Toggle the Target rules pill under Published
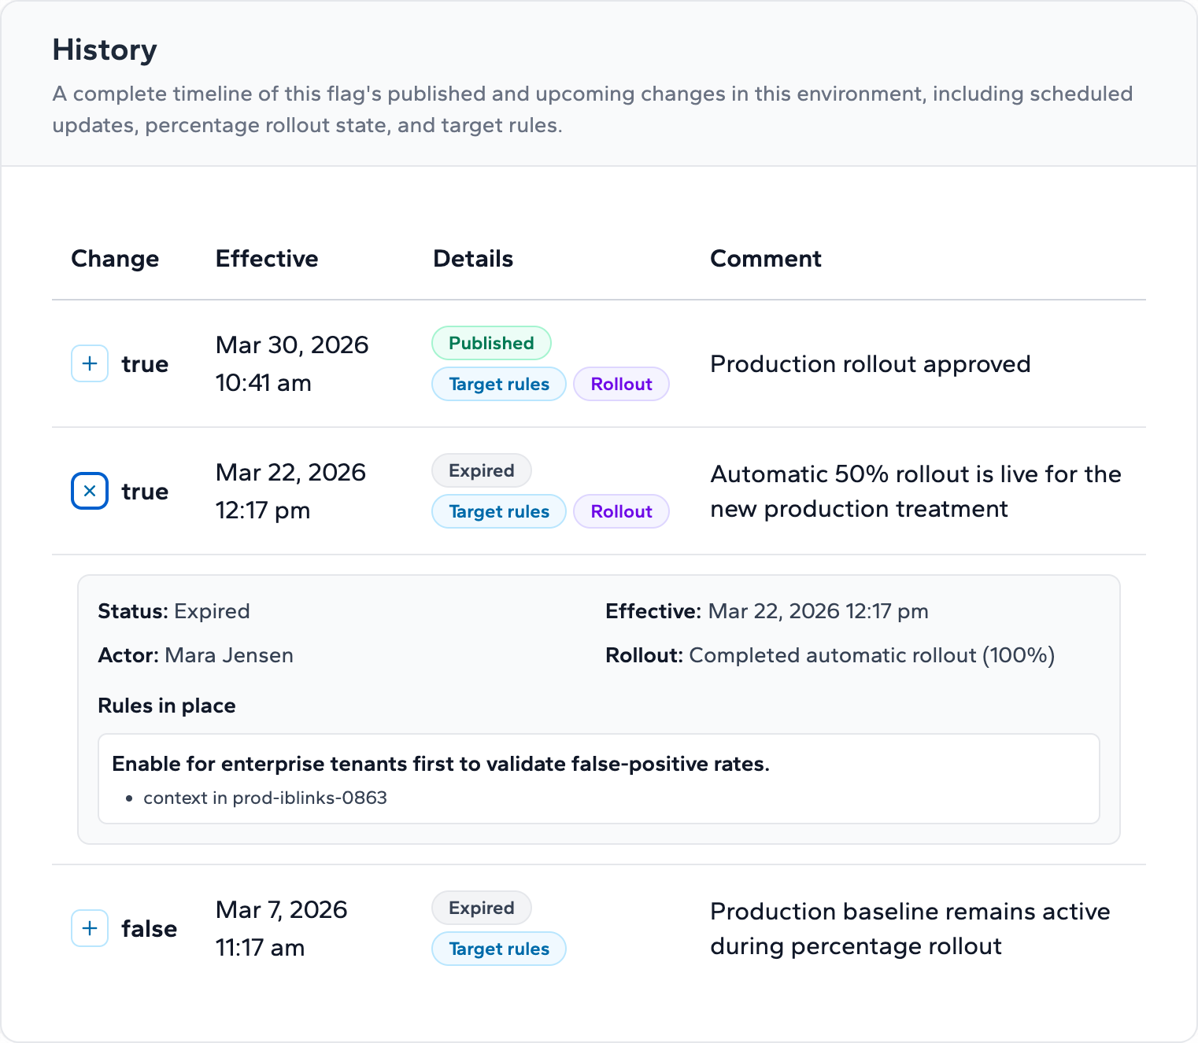 point(498,384)
